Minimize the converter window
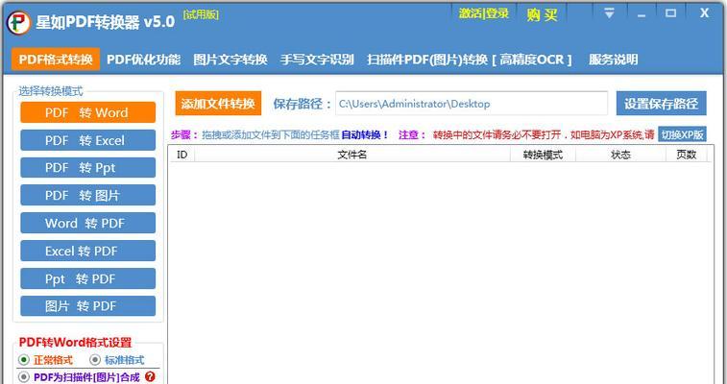Viewport: 727px width, 384px height. (x=642, y=13)
